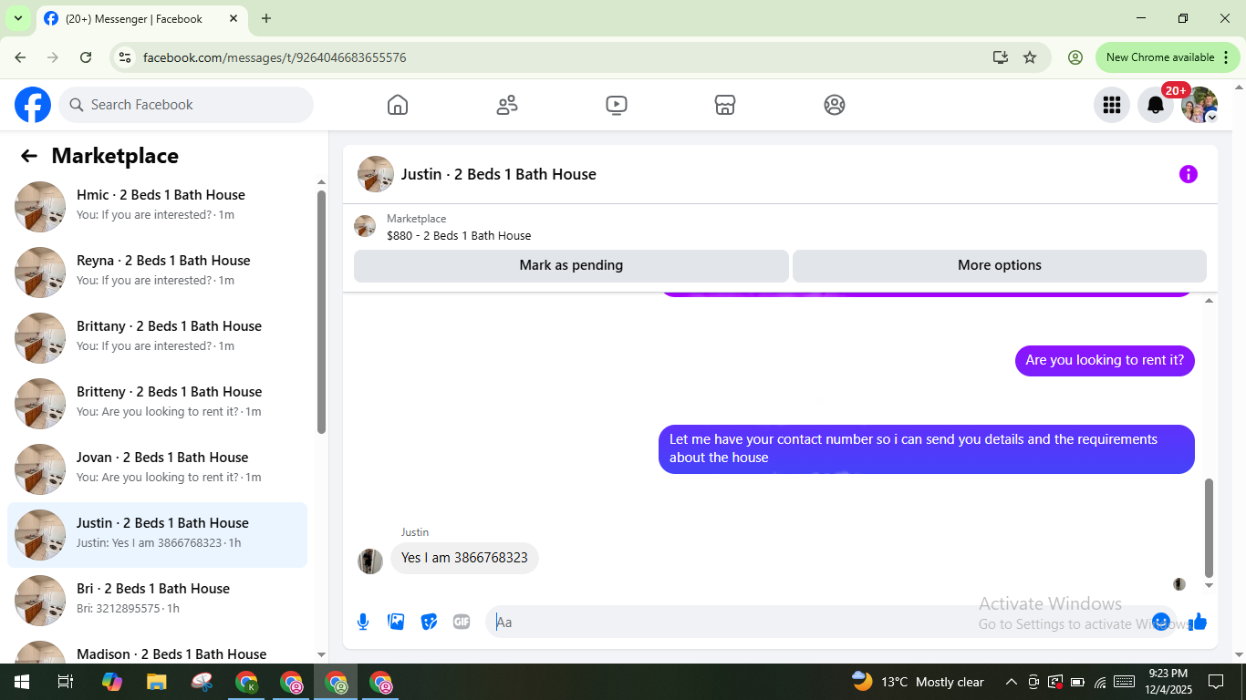
Task: Open Hmic 2 Beds 1 Bath House conversation
Action: [157, 206]
